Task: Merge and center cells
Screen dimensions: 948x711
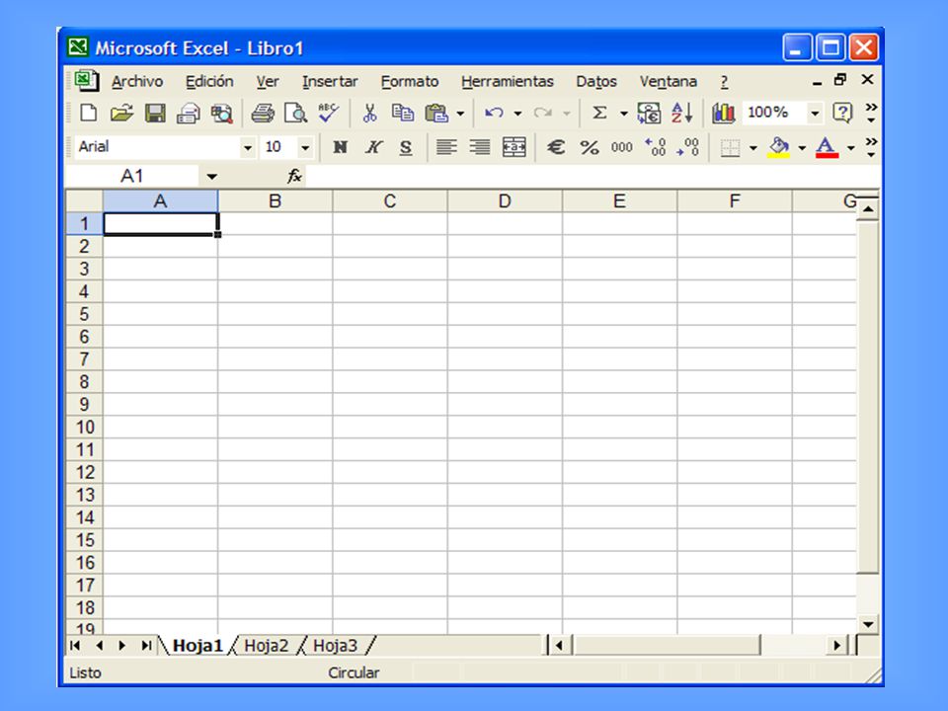Action: 513,147
